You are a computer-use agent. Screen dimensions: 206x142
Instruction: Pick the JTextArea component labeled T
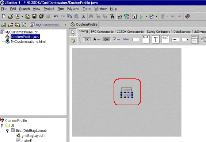pos(156,39)
